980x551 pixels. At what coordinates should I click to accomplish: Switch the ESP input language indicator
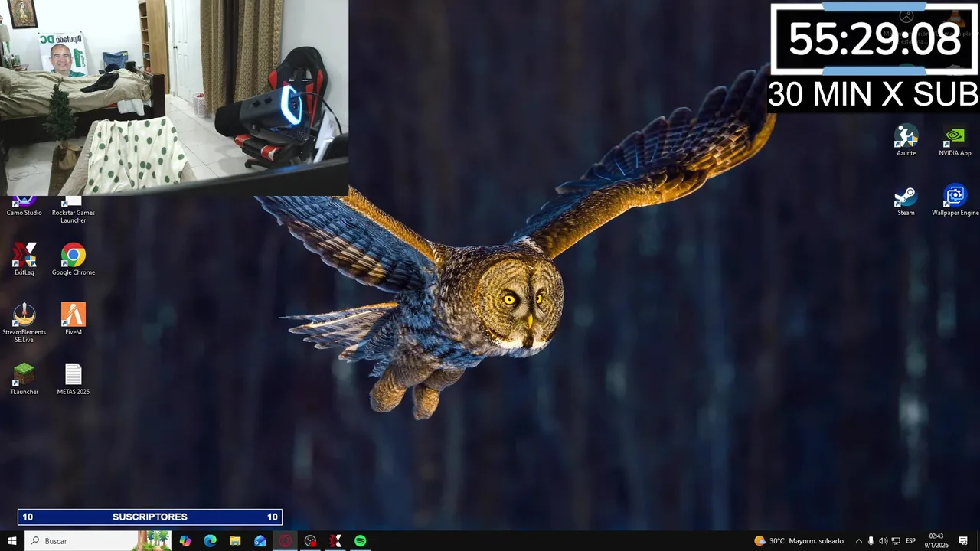pos(911,541)
